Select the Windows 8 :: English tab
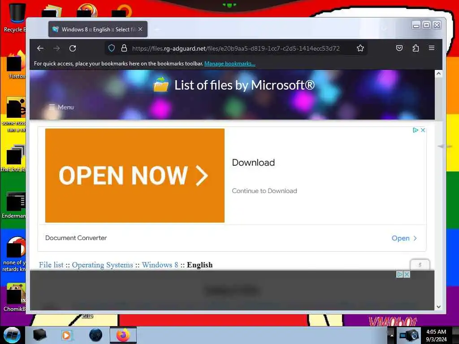Image resolution: width=459 pixels, height=344 pixels. coord(98,29)
